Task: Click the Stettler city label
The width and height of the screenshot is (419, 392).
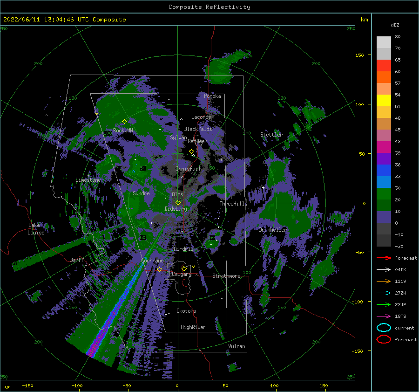Action: [271, 135]
